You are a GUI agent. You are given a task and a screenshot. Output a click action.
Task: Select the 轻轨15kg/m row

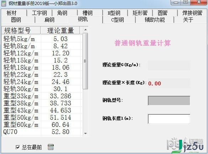(42, 60)
